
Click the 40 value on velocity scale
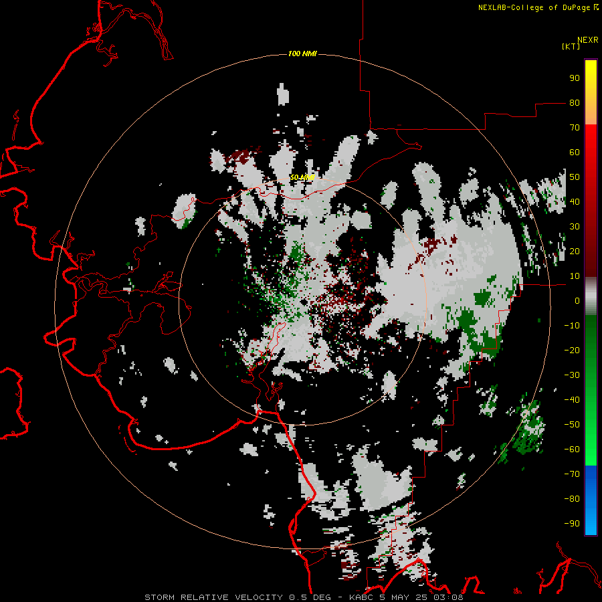pyautogui.click(x=575, y=201)
